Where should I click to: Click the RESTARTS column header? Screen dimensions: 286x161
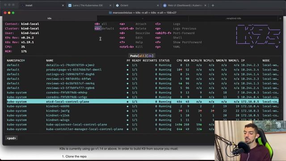(x=150, y=60)
